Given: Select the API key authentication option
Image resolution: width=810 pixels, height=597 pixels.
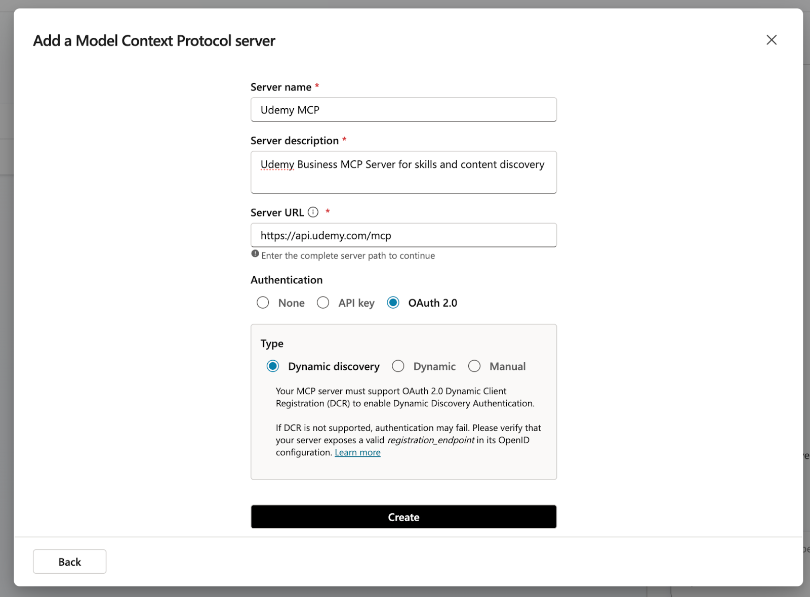Looking at the screenshot, I should (x=323, y=303).
